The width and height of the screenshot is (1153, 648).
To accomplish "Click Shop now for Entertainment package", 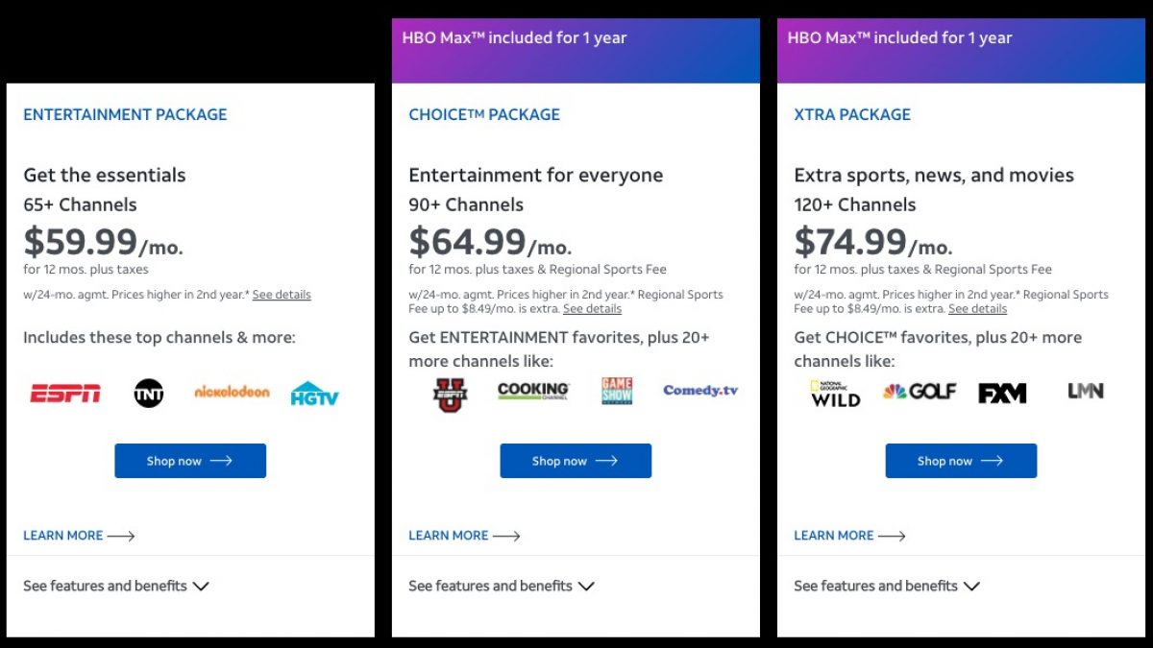I will (190, 461).
